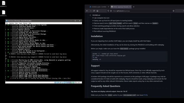Click the Color inline code option
Viewport: 184px width, 103px height.
110,95
